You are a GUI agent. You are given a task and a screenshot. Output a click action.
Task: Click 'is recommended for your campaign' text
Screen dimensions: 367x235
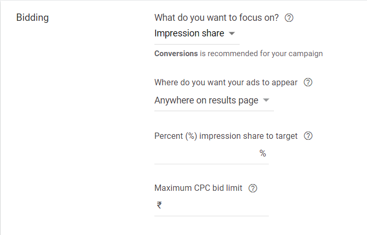(261, 54)
